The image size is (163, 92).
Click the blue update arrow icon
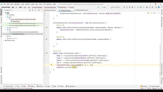pyautogui.click(x=159, y=7)
